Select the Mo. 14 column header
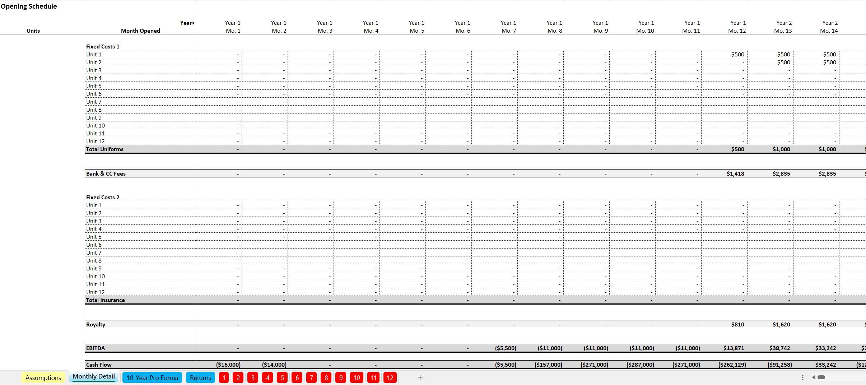The image size is (866, 385). (x=829, y=31)
